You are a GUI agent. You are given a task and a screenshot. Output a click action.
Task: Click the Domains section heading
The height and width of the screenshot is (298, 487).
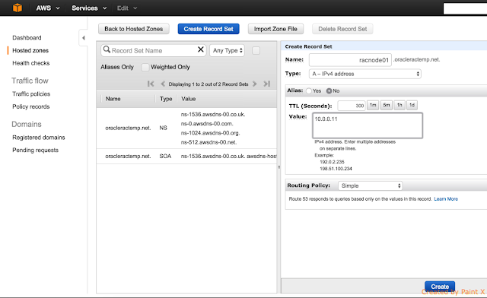pos(27,124)
